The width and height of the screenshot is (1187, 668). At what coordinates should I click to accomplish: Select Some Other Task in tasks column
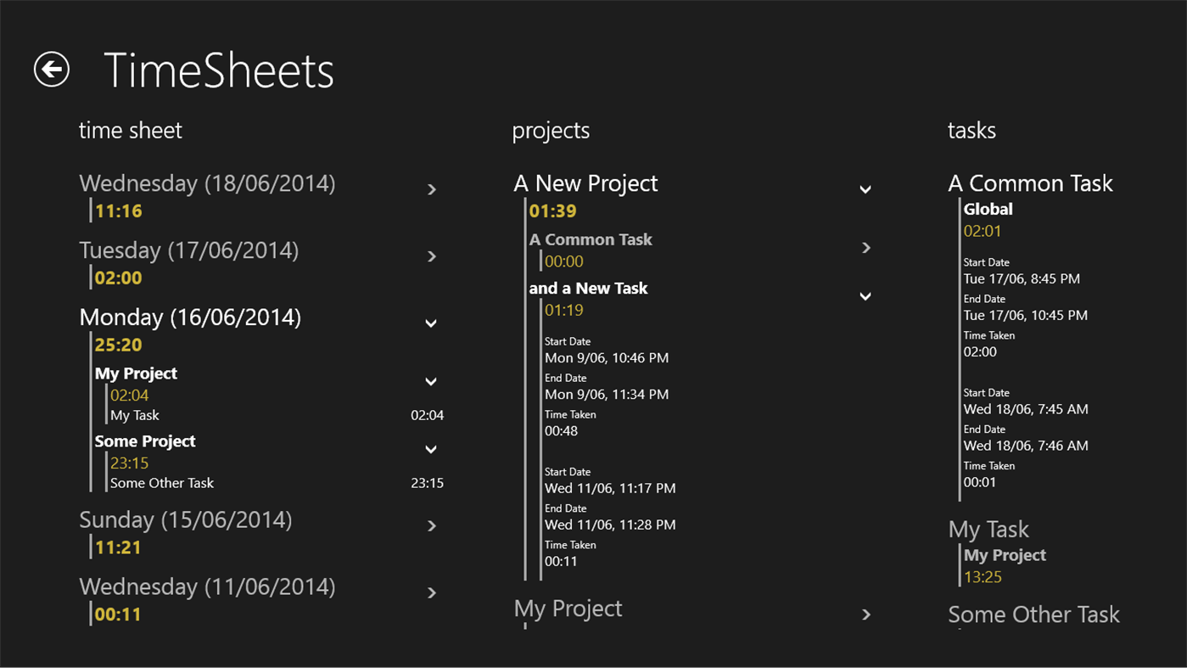coord(1033,614)
